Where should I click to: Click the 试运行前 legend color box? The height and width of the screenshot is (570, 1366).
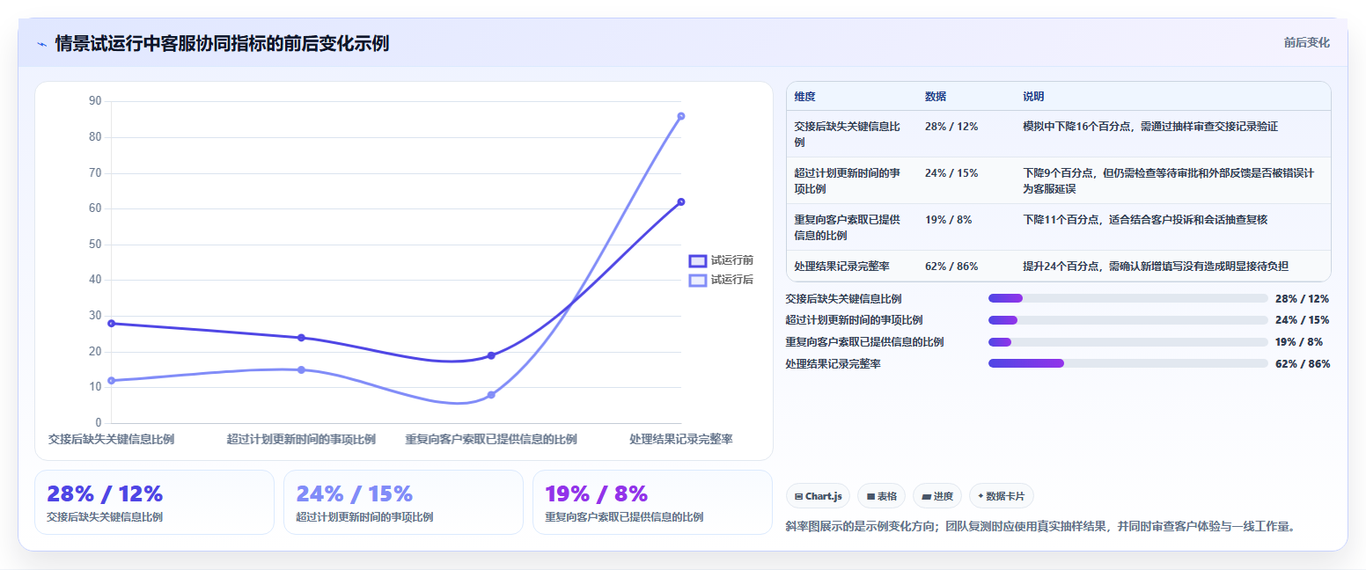pyautogui.click(x=698, y=260)
